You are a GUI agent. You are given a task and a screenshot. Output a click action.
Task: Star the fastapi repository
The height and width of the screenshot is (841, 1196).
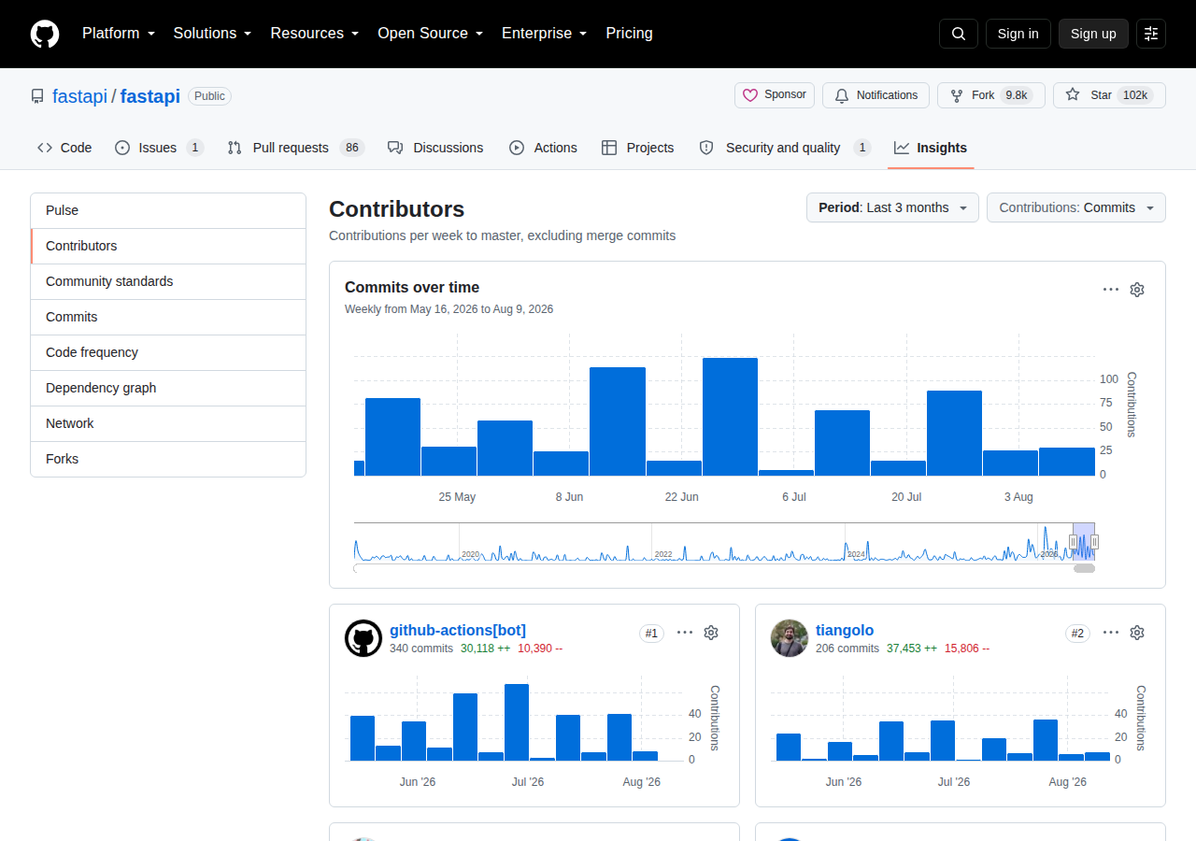pos(1109,95)
